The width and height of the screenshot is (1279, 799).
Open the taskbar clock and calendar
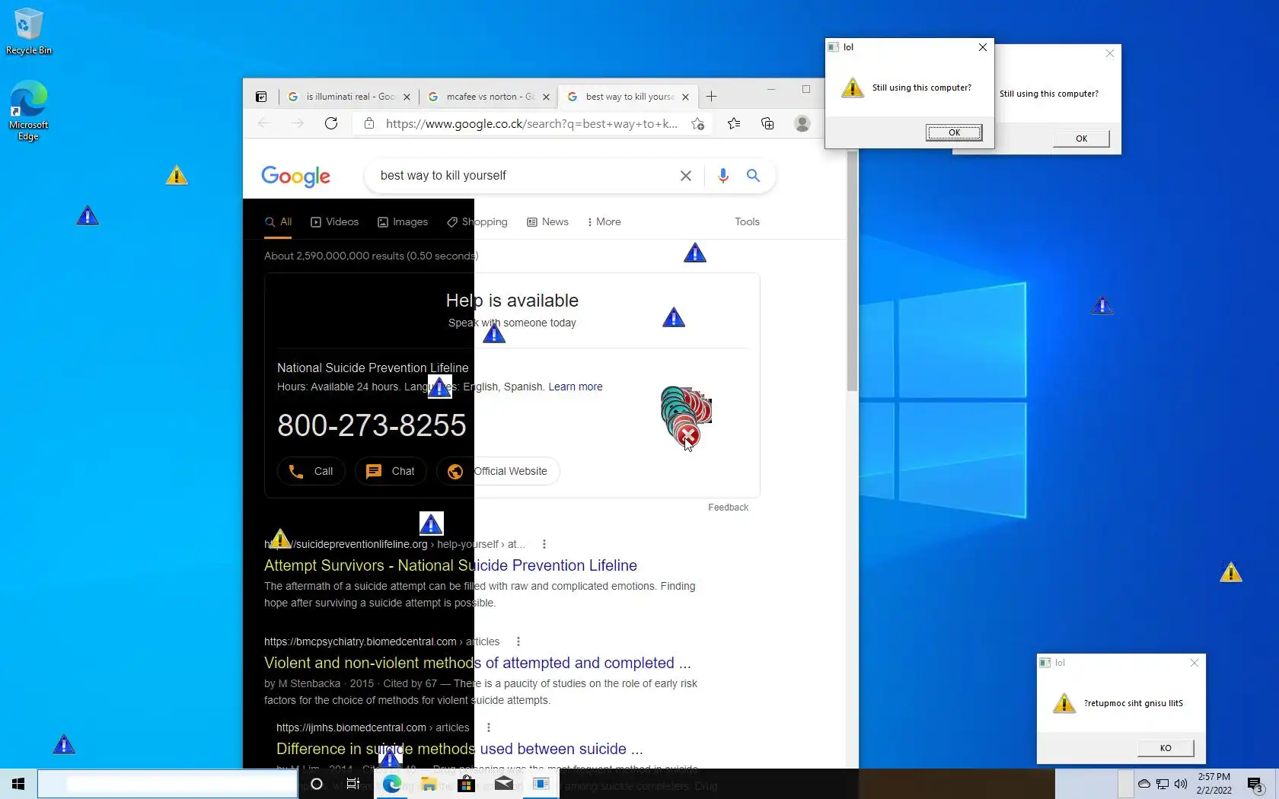coord(1214,784)
